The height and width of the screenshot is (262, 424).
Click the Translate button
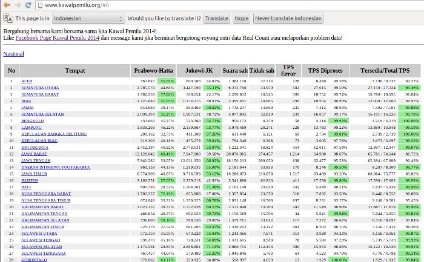pyautogui.click(x=217, y=18)
